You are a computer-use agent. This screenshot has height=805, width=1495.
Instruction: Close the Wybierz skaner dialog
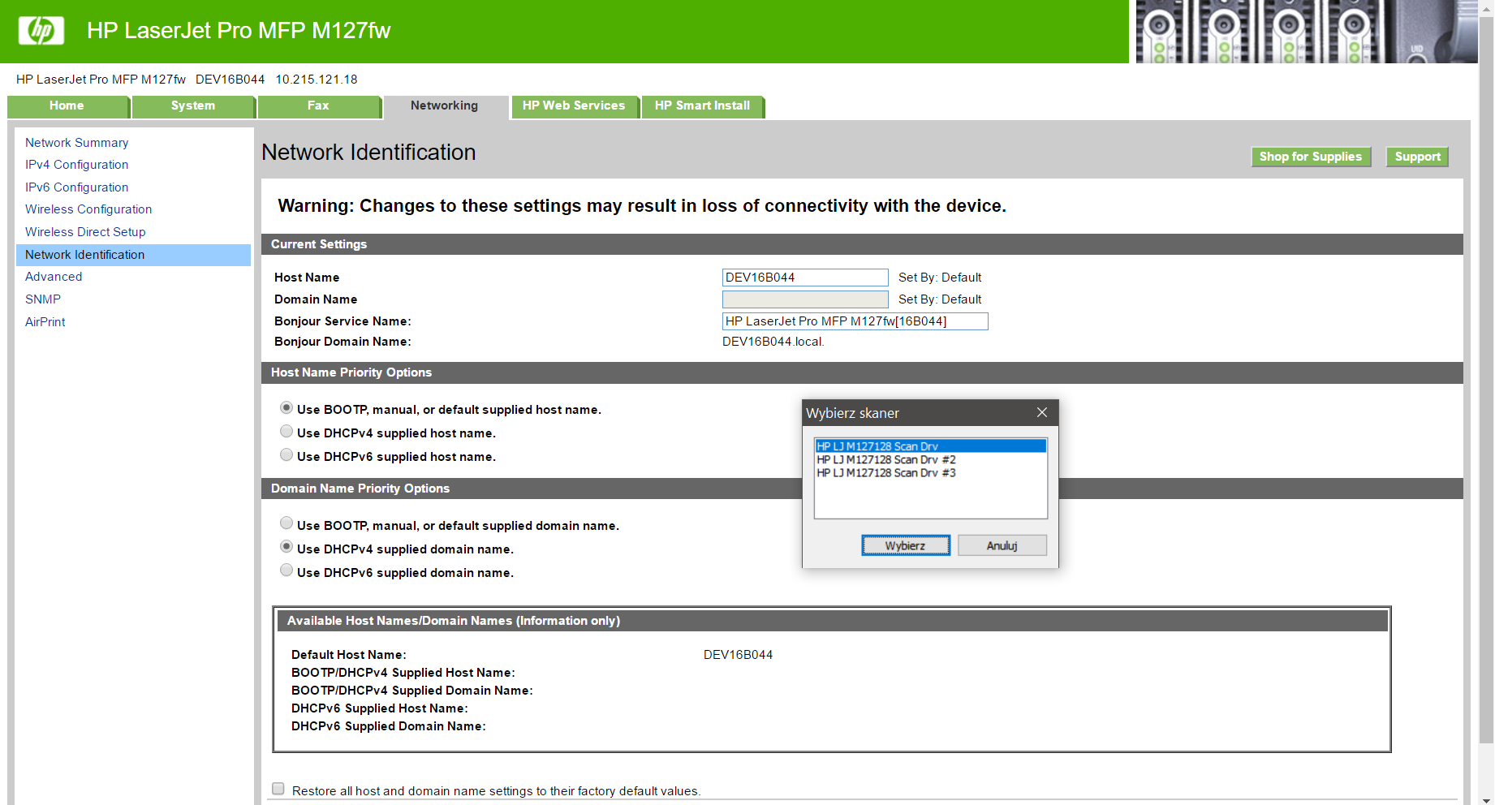1041,412
